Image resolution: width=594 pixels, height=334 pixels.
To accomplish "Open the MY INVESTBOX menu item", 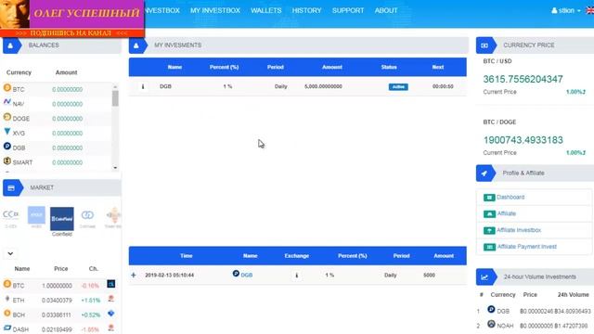I will coord(215,10).
